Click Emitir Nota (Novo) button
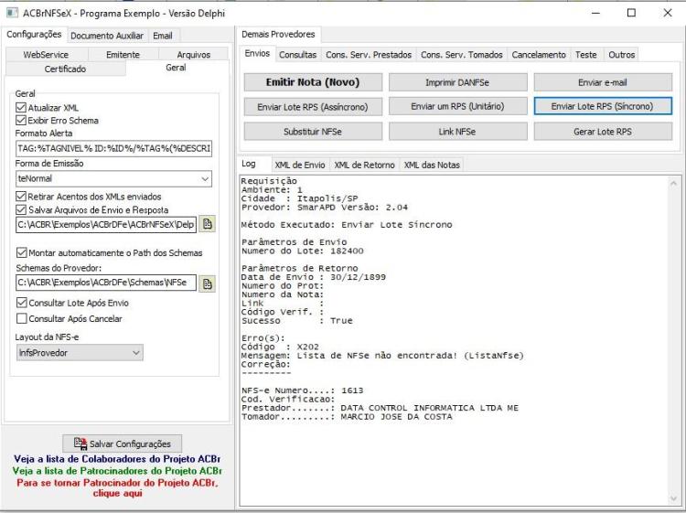The width and height of the screenshot is (686, 513). point(313,82)
